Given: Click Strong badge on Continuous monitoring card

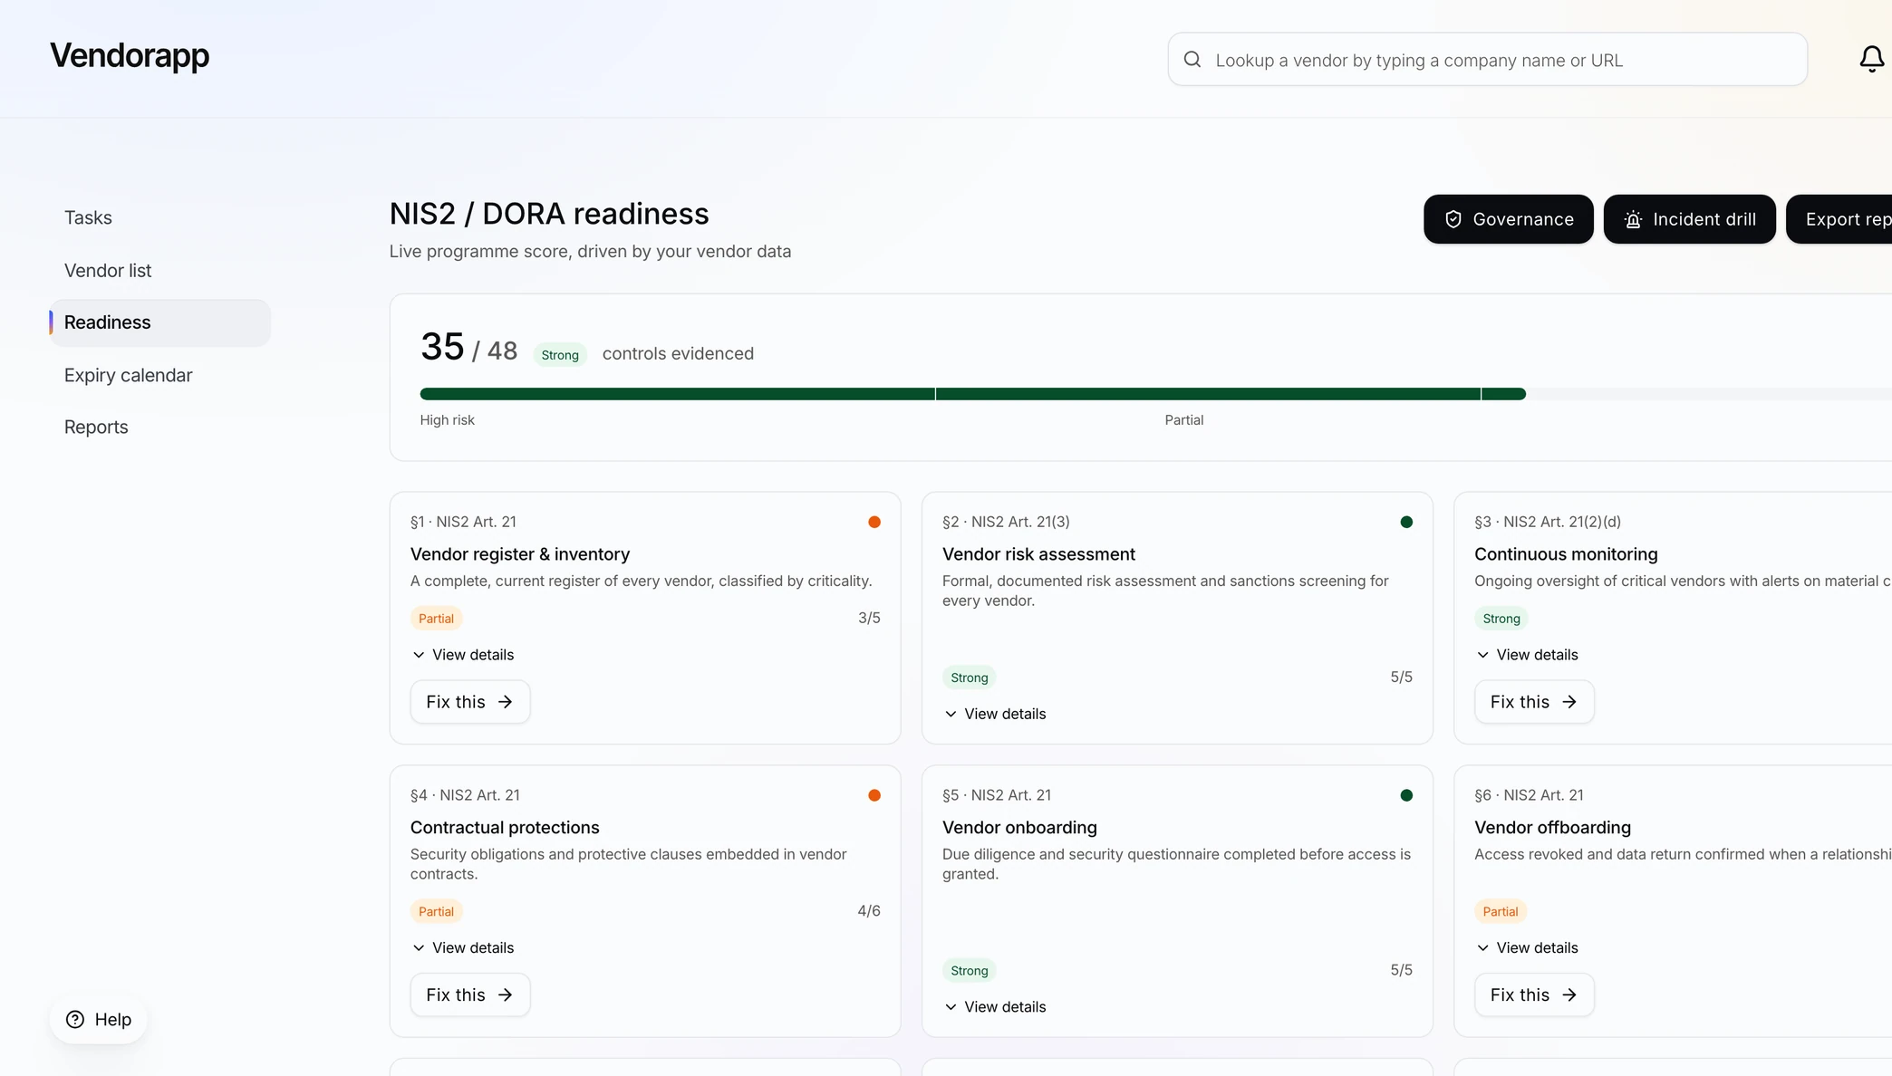Looking at the screenshot, I should (x=1501, y=619).
